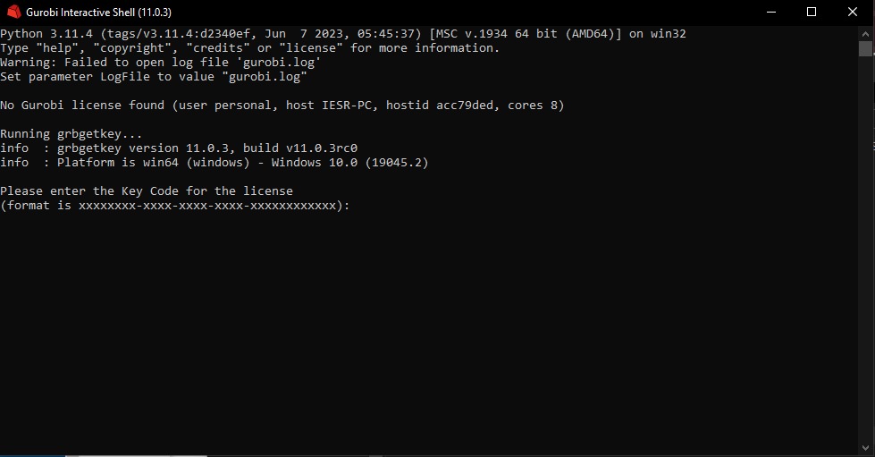This screenshot has width=875, height=457.
Task: Click the scrollbar up arrow
Action: 865,31
